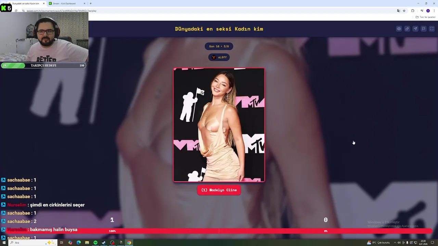Open Microsoft Edge from the taskbar

(x=79, y=243)
